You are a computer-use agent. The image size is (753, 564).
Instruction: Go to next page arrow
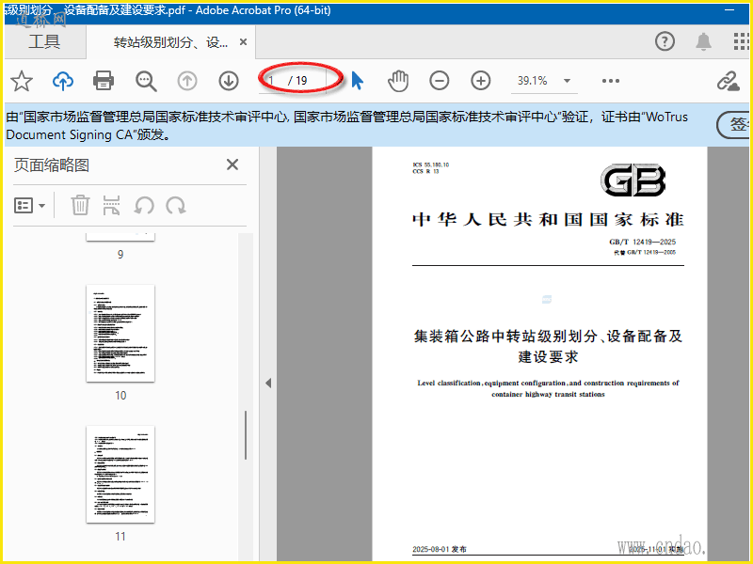point(229,81)
